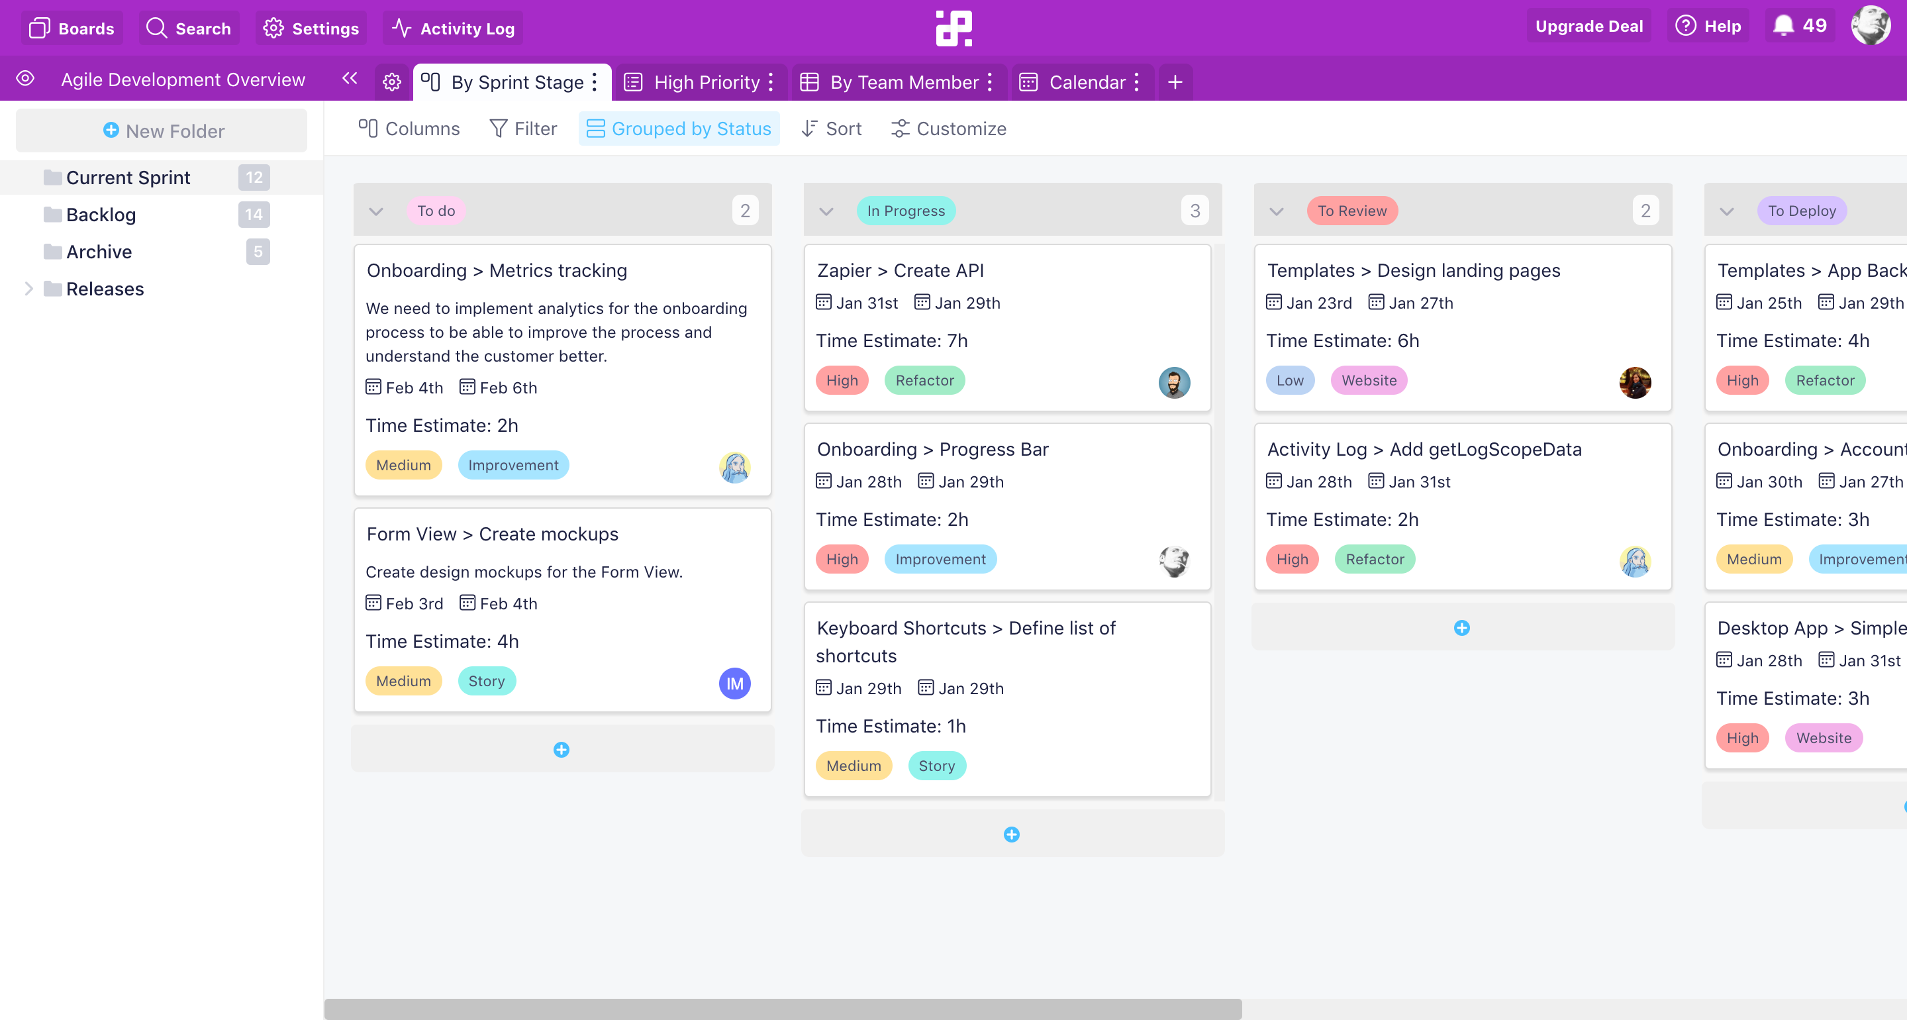Image resolution: width=1907 pixels, height=1020 pixels.
Task: Add a new view tab
Action: pyautogui.click(x=1175, y=81)
